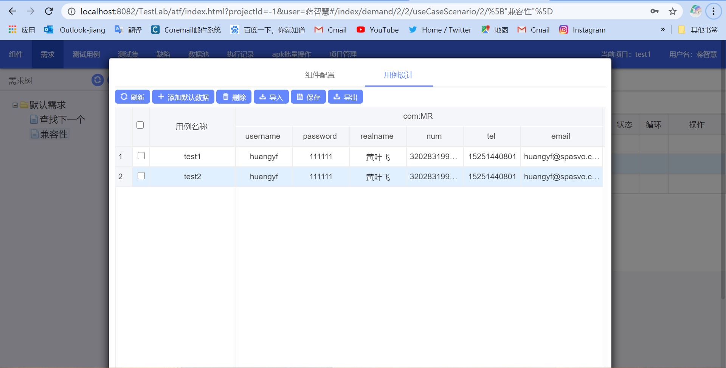Screen dimensions: 726x368
Task: Check the checkbox for row test1
Action: coord(141,156)
